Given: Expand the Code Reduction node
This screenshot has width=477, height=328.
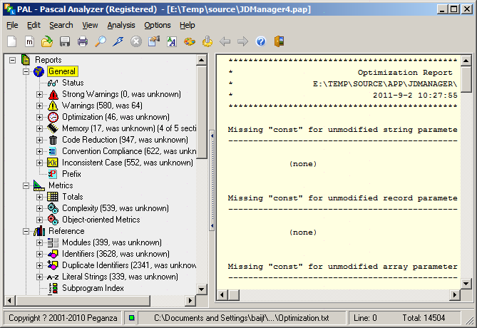Looking at the screenshot, I should [x=39, y=140].
